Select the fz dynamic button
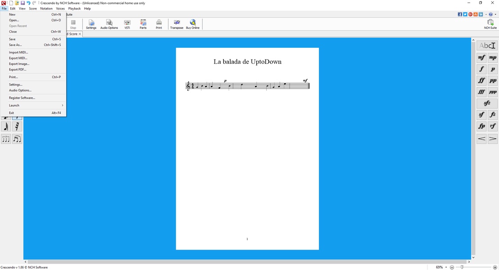 point(493,115)
